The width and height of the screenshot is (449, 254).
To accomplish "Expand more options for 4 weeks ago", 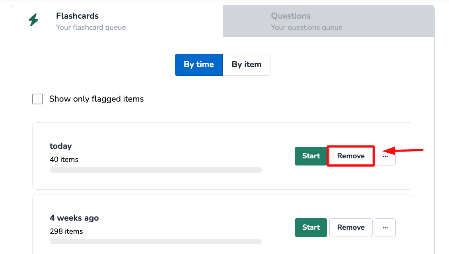I will pyautogui.click(x=385, y=227).
